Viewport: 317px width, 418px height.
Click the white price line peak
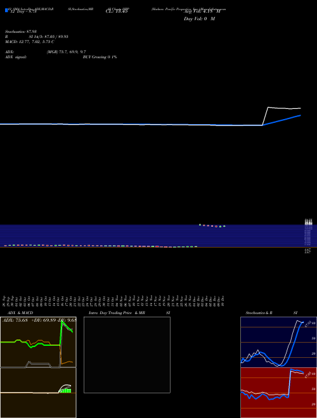point(268,108)
